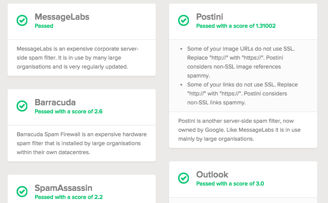Select the Postini card title
This screenshot has height=203, width=328.
pos(210,17)
